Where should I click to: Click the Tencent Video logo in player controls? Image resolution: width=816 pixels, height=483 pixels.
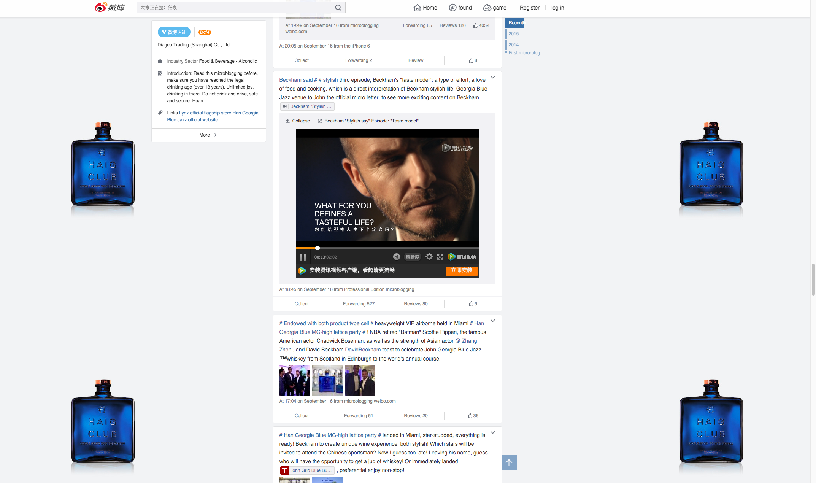(462, 257)
